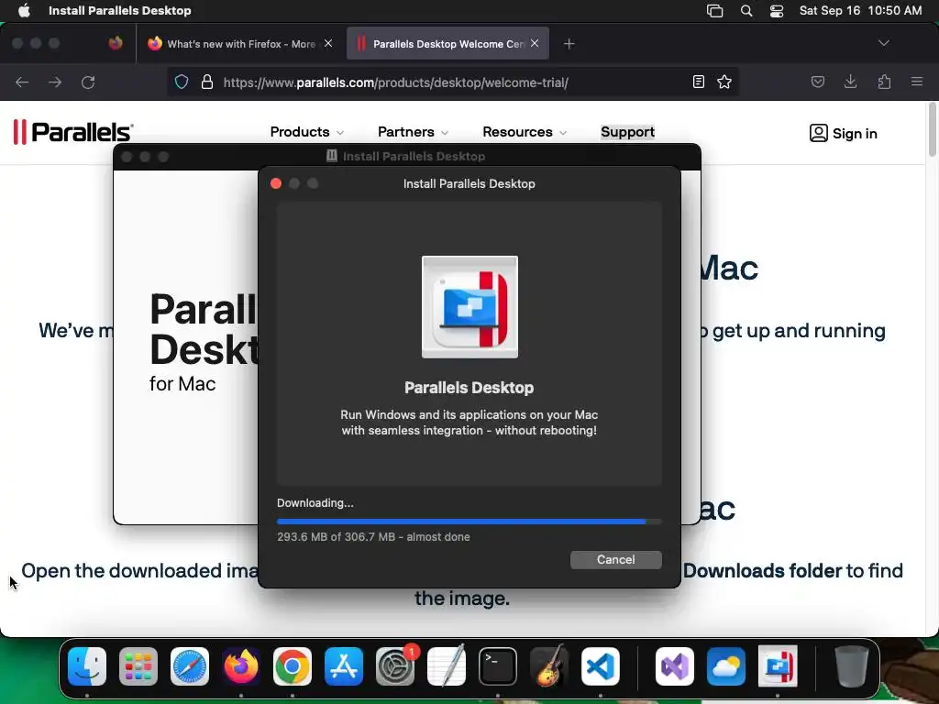
Task: Open the App Store from Dock
Action: [x=344, y=666]
